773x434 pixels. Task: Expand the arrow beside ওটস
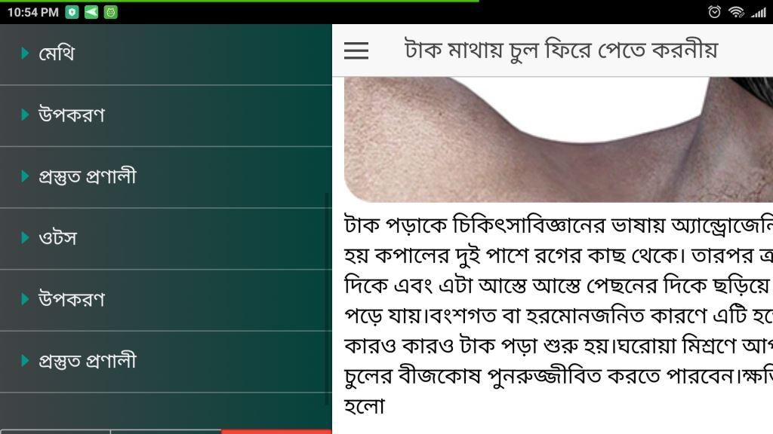(25, 237)
